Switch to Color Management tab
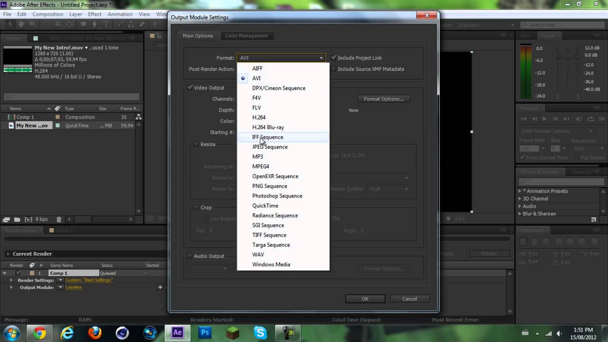 [247, 36]
